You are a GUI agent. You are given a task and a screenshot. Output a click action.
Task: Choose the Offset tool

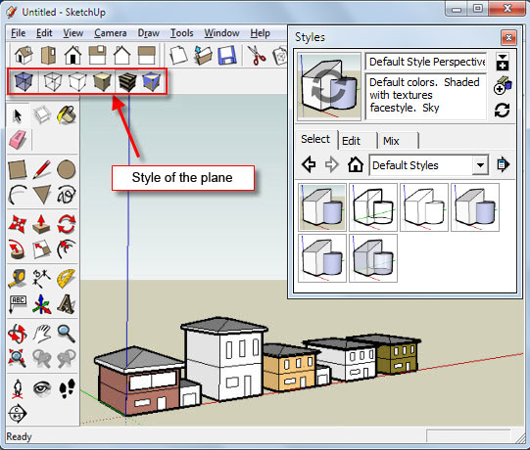click(67, 249)
